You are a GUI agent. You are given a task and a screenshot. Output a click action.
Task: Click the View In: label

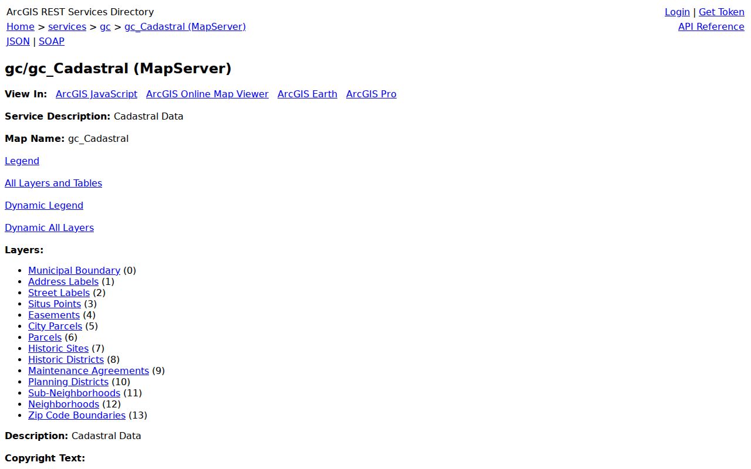(26, 94)
